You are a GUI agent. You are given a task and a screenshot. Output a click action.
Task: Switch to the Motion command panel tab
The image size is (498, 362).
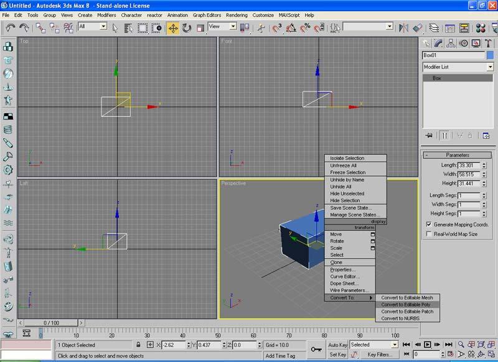pyautogui.click(x=463, y=44)
